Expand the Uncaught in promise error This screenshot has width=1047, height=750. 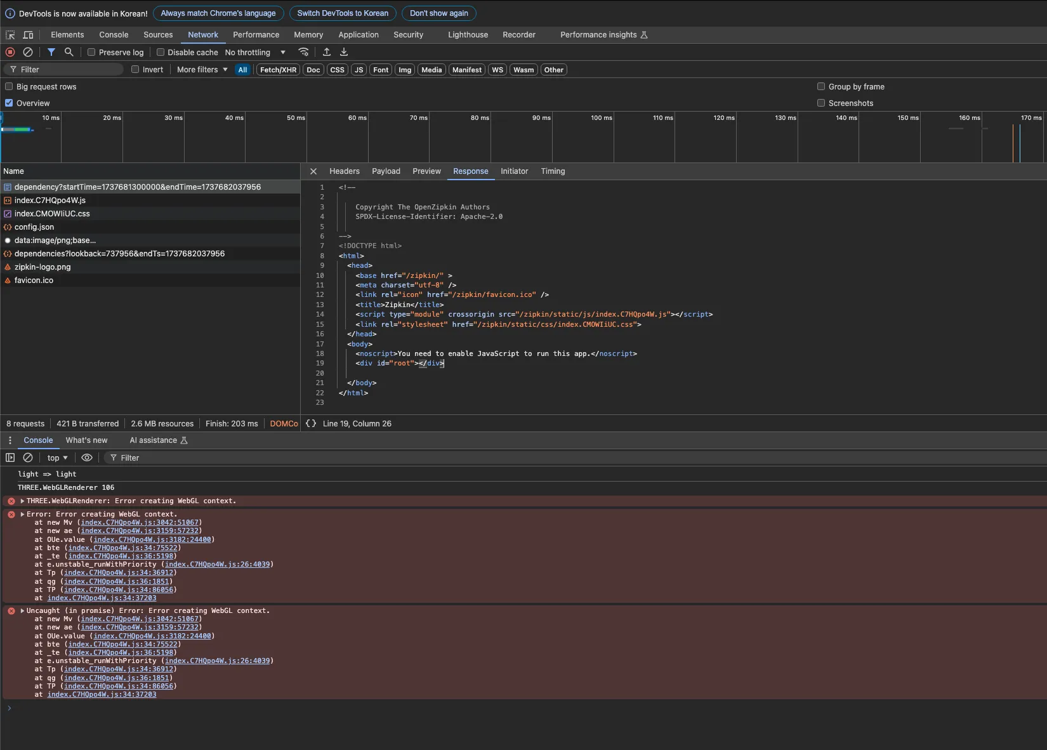click(22, 611)
